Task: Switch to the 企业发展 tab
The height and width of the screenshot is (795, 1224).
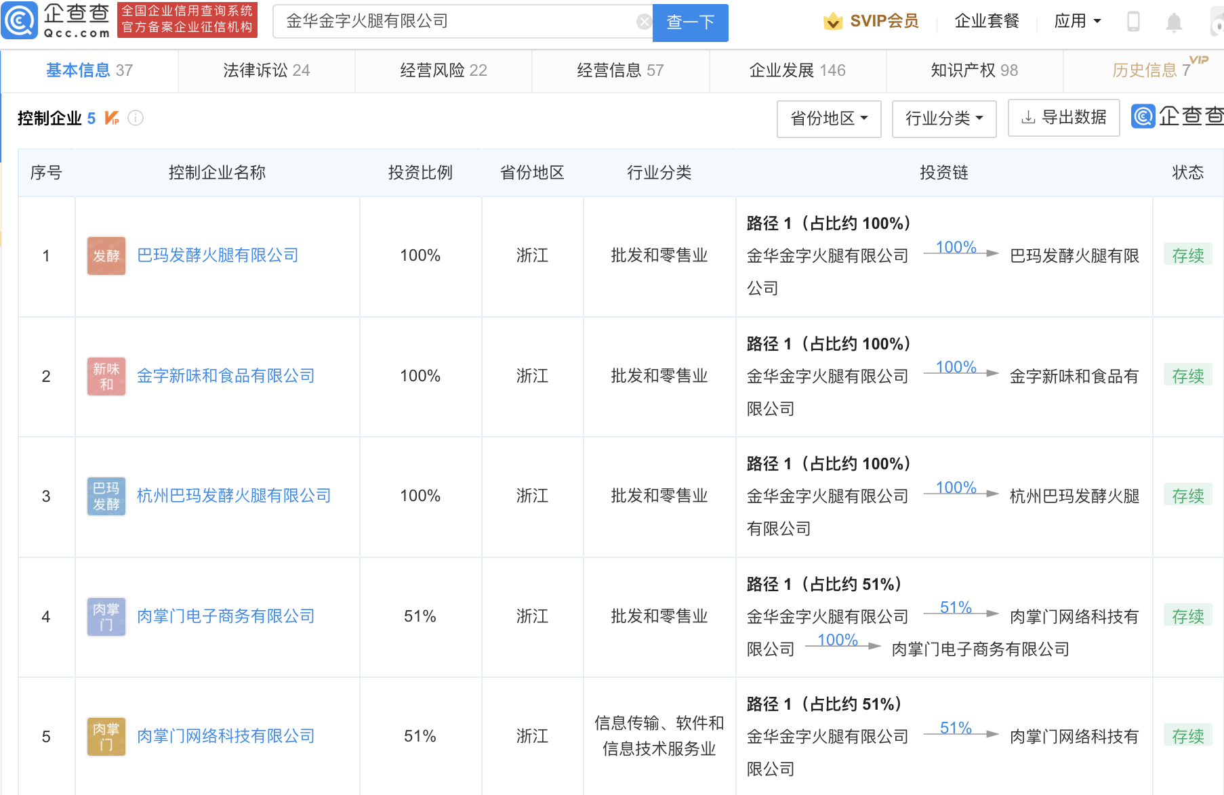Action: pyautogui.click(x=797, y=70)
